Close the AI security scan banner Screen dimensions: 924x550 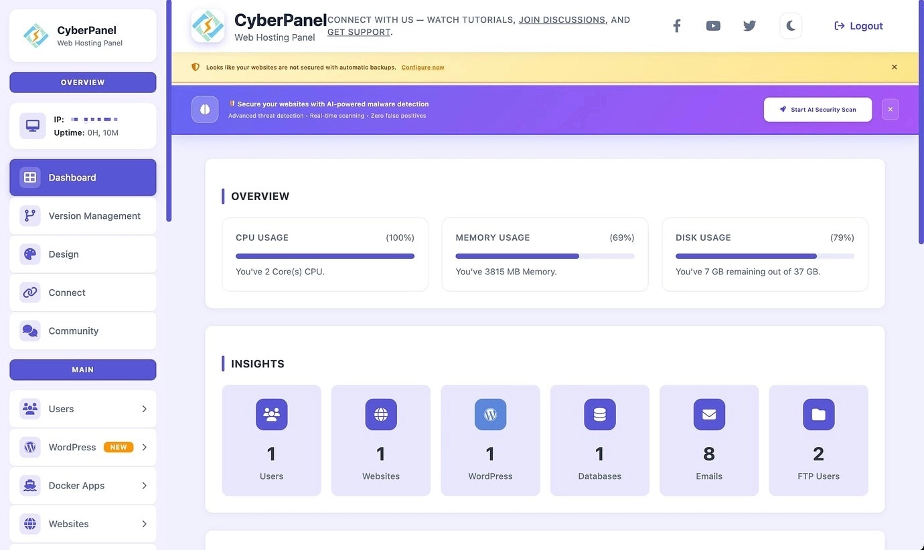point(890,110)
